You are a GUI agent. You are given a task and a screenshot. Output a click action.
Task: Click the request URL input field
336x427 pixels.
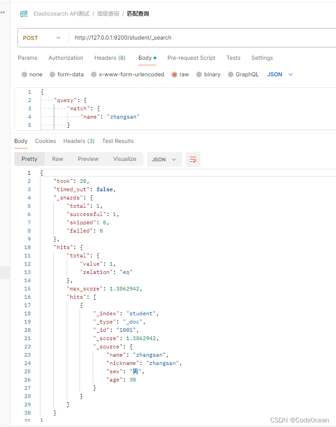(201, 38)
